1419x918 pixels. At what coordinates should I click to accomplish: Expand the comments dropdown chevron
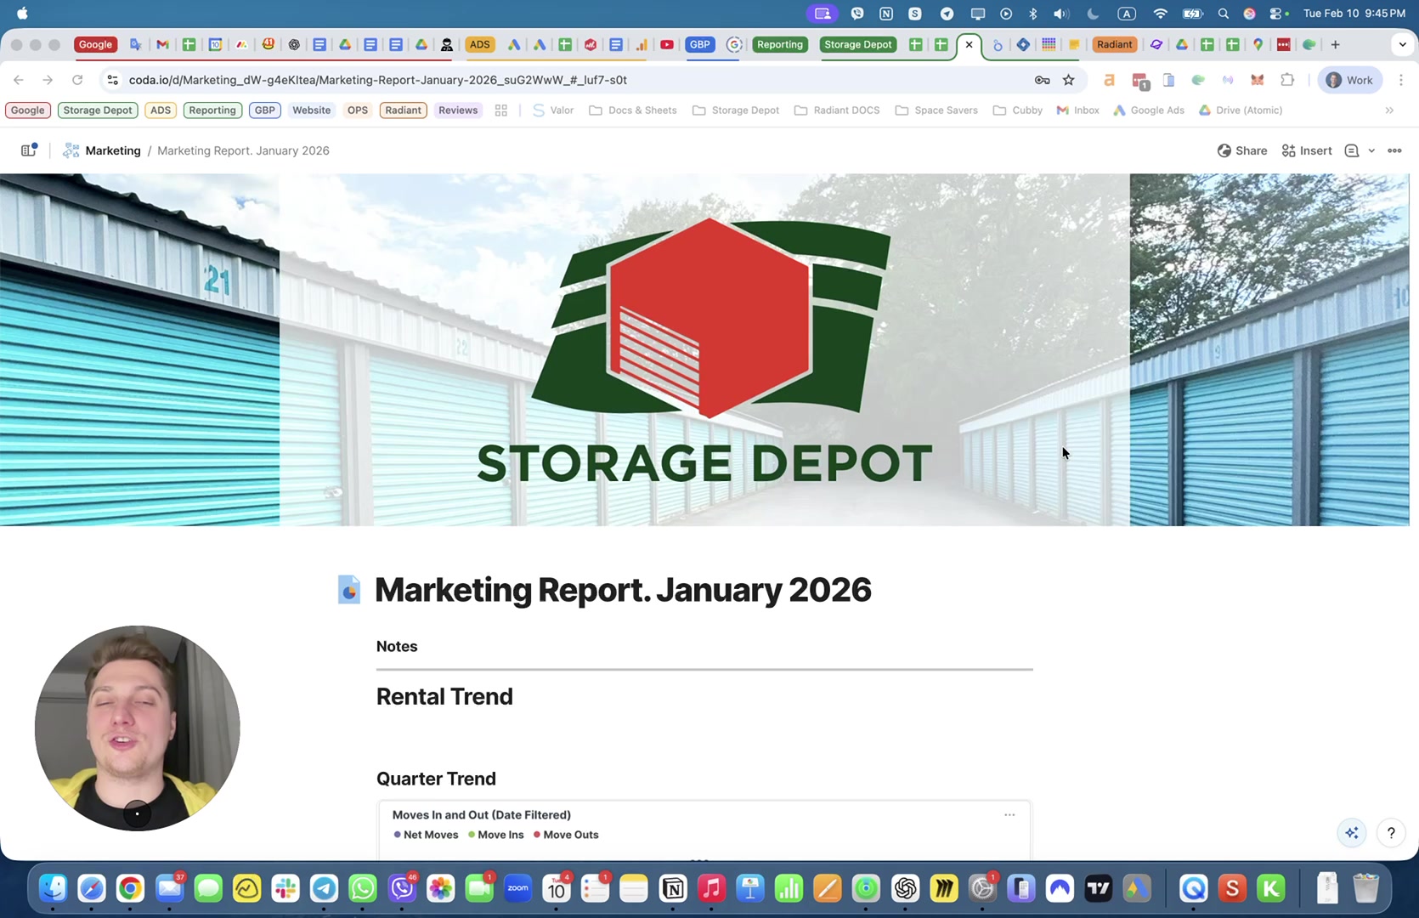pos(1371,150)
